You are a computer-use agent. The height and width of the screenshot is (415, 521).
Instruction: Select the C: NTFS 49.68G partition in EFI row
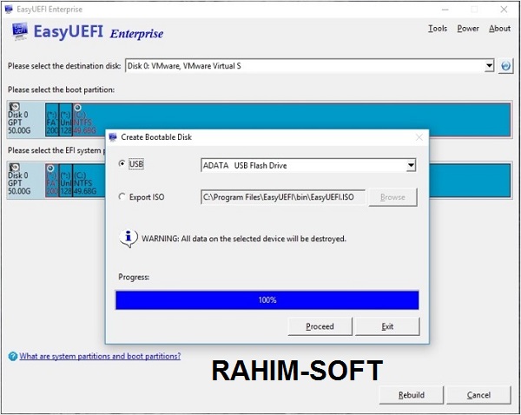pyautogui.click(x=89, y=180)
